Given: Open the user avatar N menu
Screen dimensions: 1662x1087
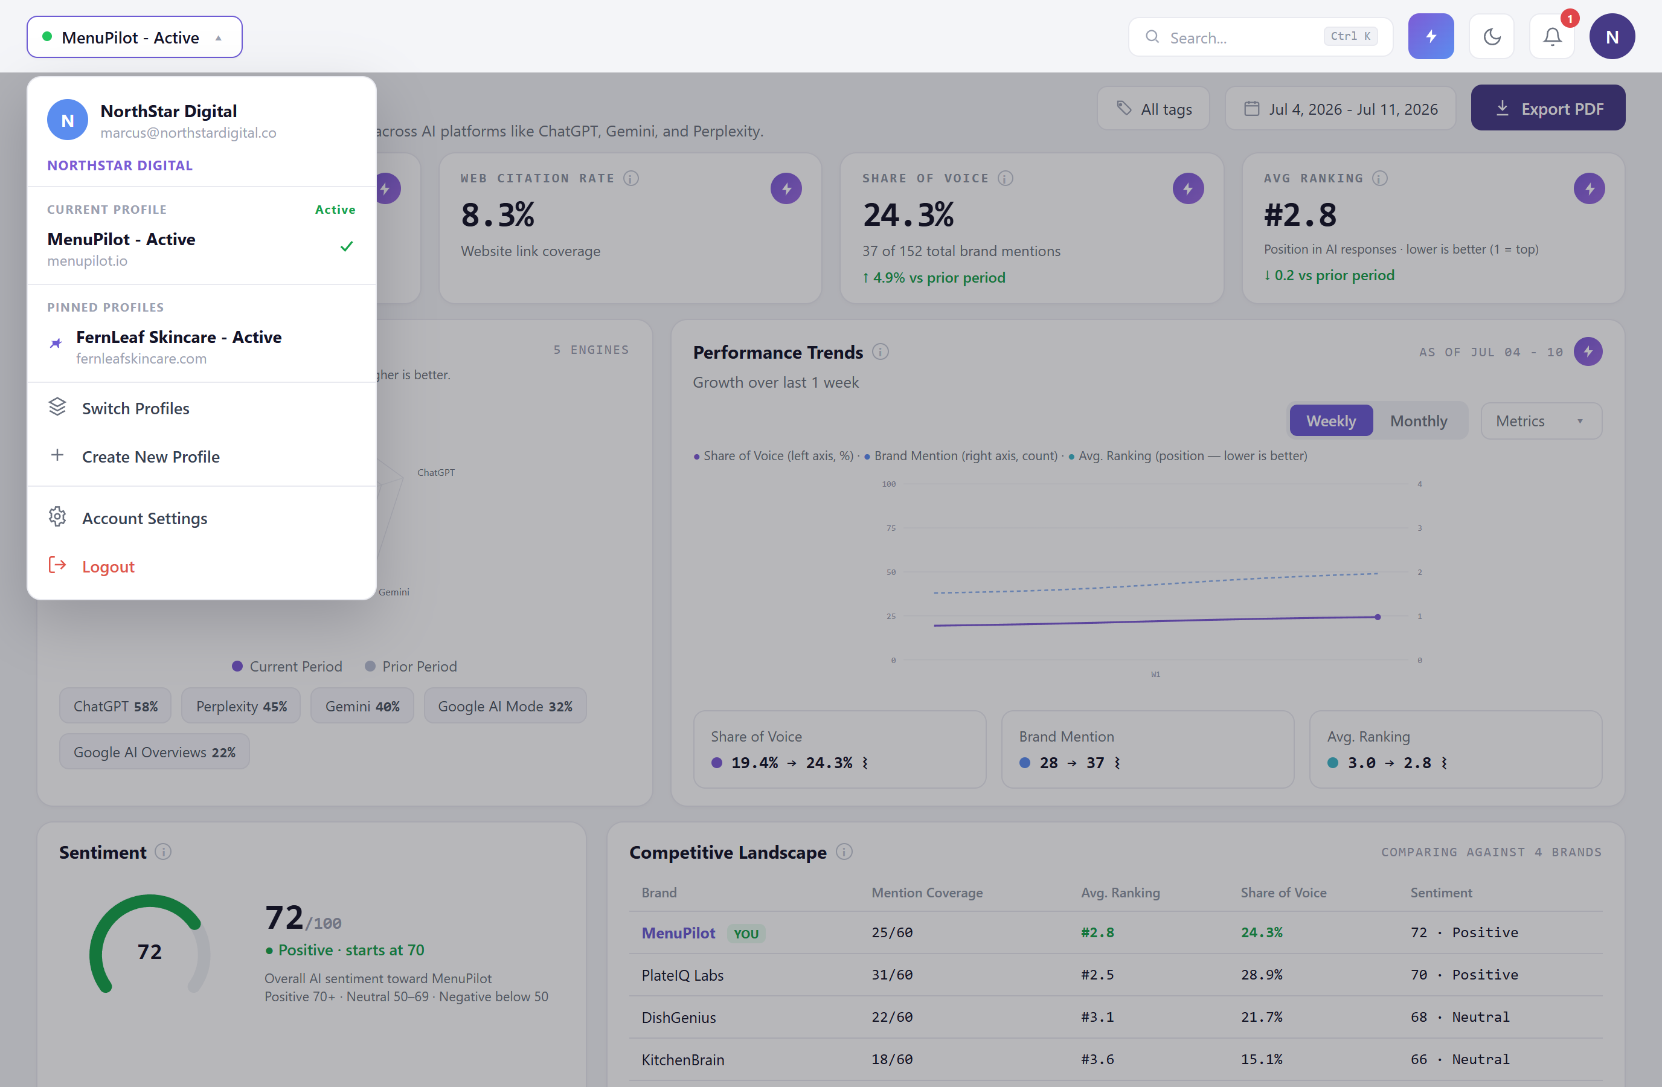Looking at the screenshot, I should coord(1612,36).
